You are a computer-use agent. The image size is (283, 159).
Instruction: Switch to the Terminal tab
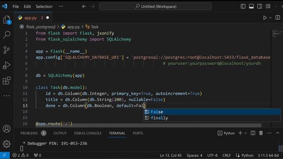tap(117, 133)
